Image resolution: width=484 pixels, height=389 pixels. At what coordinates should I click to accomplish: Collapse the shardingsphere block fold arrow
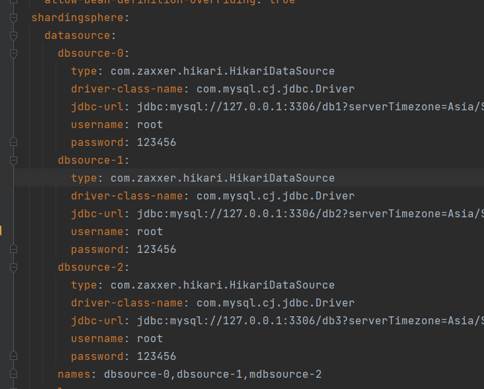14,17
